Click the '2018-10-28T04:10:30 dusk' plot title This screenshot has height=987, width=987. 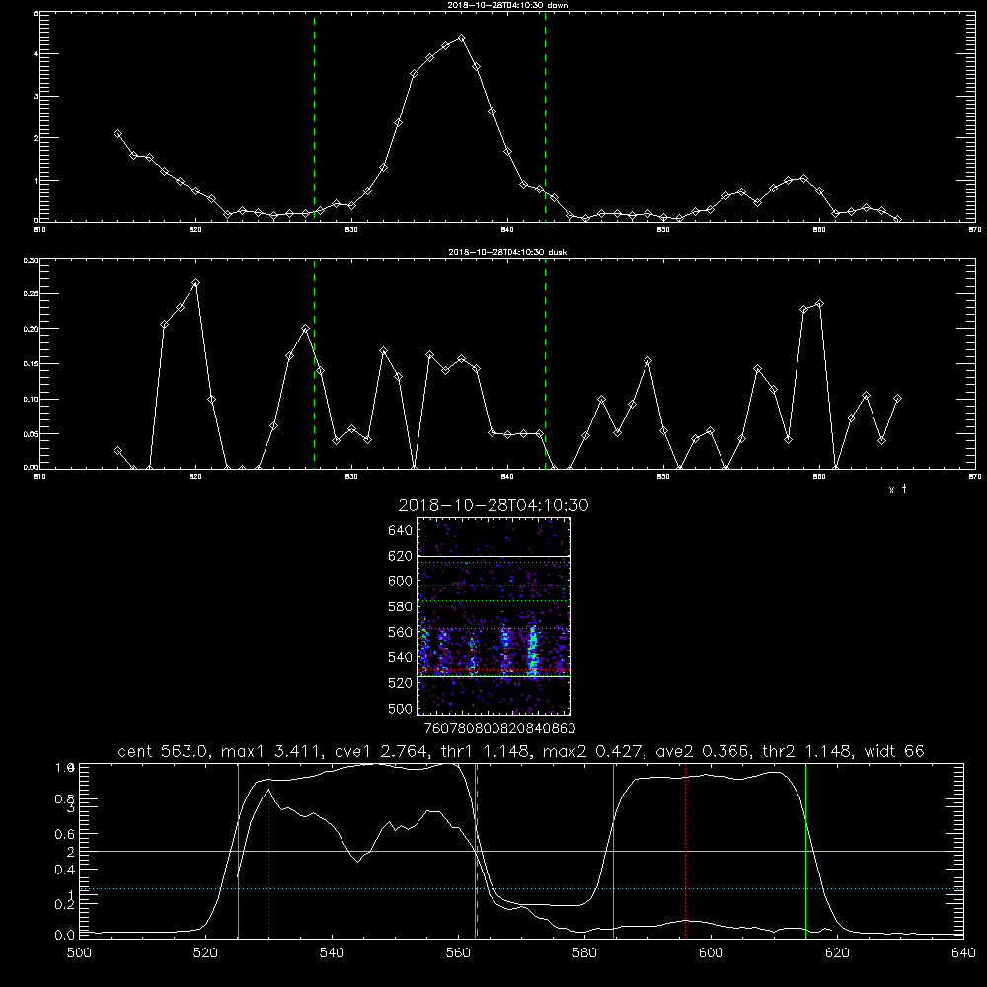507,252
